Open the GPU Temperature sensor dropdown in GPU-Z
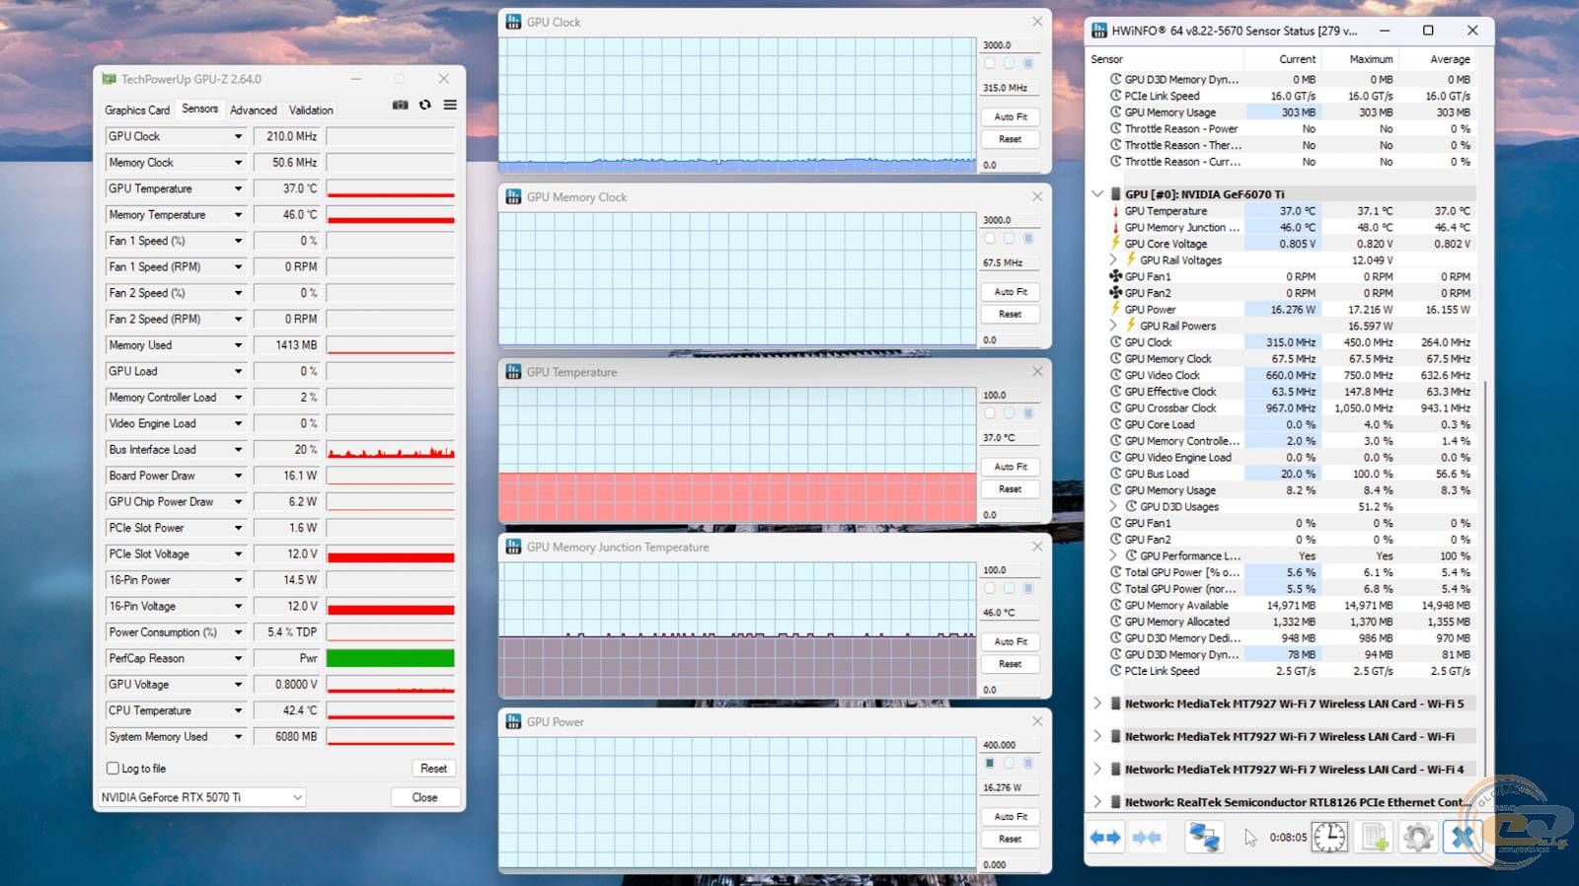The width and height of the screenshot is (1579, 886). [x=238, y=188]
